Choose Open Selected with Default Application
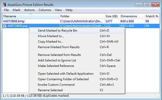Image resolution: width=162 pixels, height=100 pixels. 77,74
